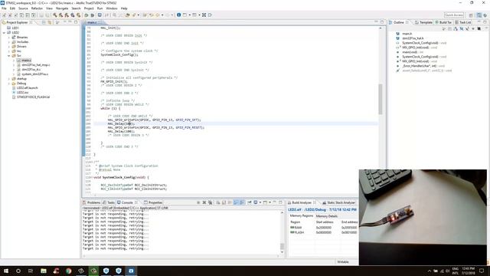Image resolution: width=490 pixels, height=276 pixels.
Task: Expand the startup folder
Action: tap(9, 79)
